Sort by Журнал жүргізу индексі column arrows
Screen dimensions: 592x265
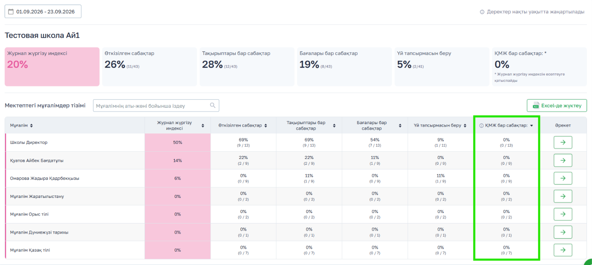coord(203,125)
